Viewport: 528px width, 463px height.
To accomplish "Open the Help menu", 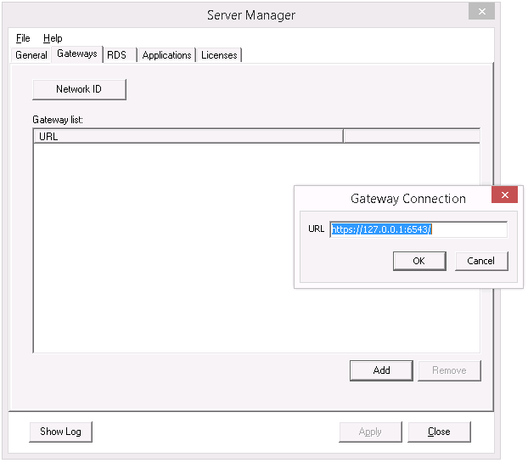I will 53,38.
